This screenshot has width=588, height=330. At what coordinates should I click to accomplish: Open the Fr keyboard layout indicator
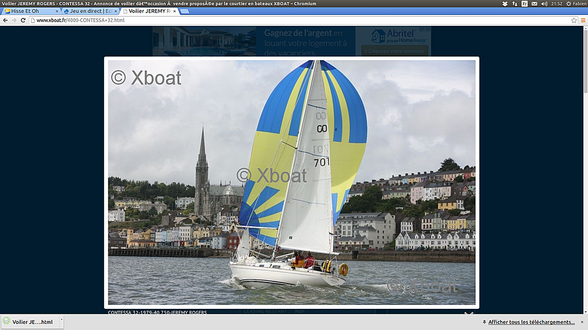[525, 4]
